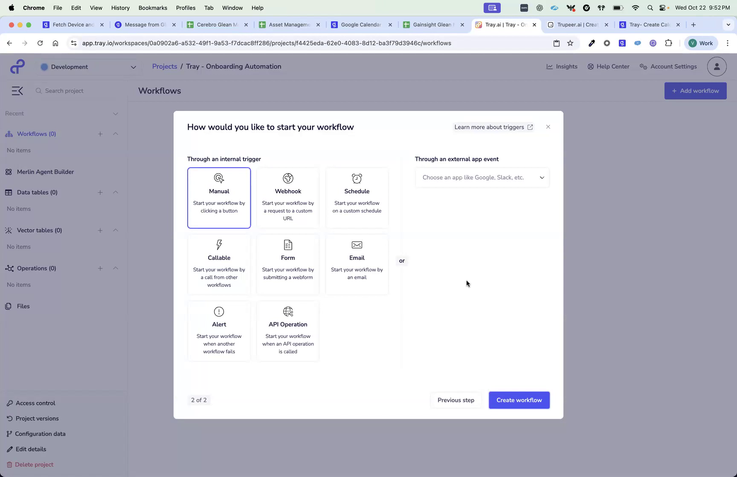Viewport: 737px width, 477px height.
Task: Open the Merlin Agent Builder section
Action: click(x=45, y=172)
